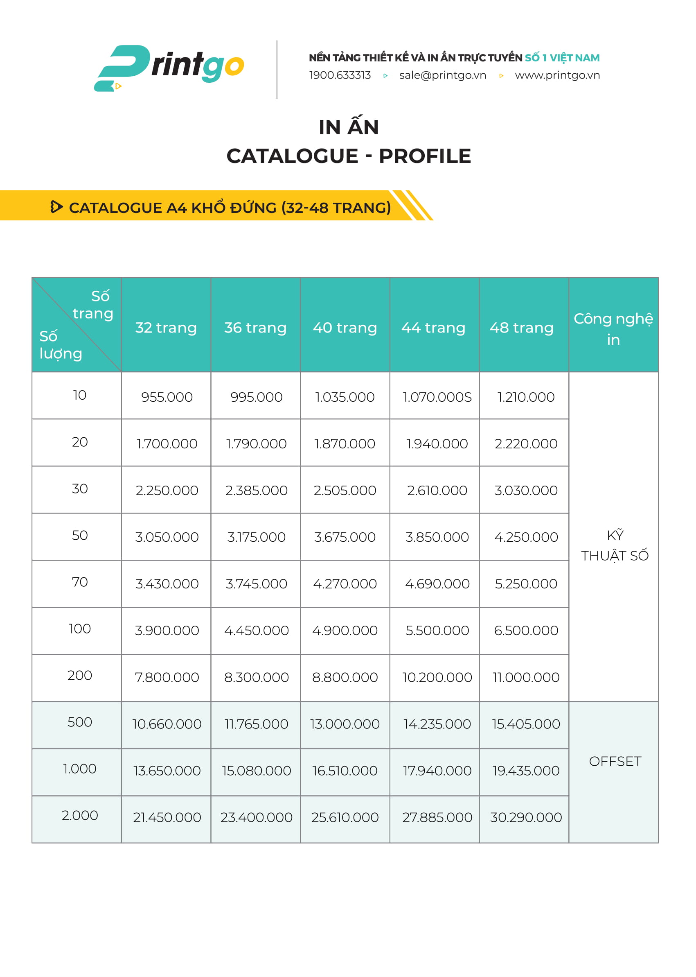
Task: Open the www.printgo.vn website link
Action: pyautogui.click(x=557, y=75)
